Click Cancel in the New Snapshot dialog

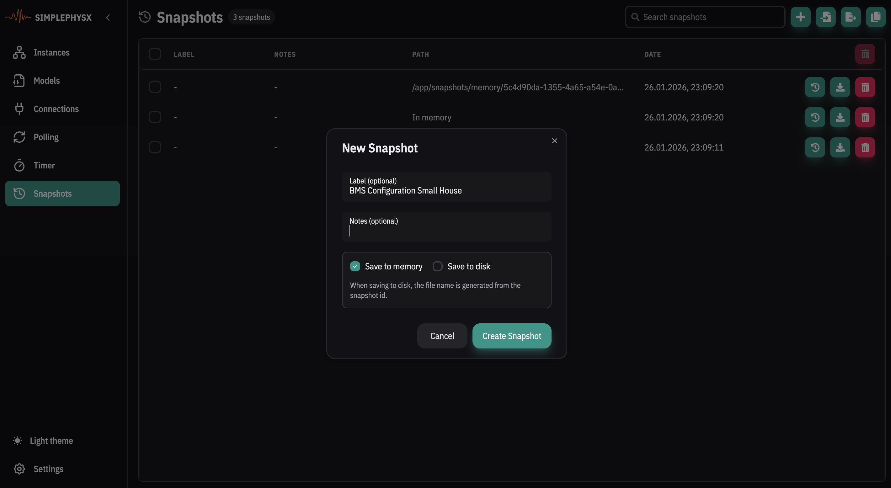(442, 336)
